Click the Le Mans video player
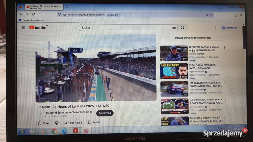253x142 pixels. (x=96, y=68)
